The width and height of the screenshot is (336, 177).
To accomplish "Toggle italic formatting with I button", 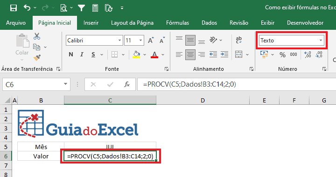I will [x=82, y=54].
